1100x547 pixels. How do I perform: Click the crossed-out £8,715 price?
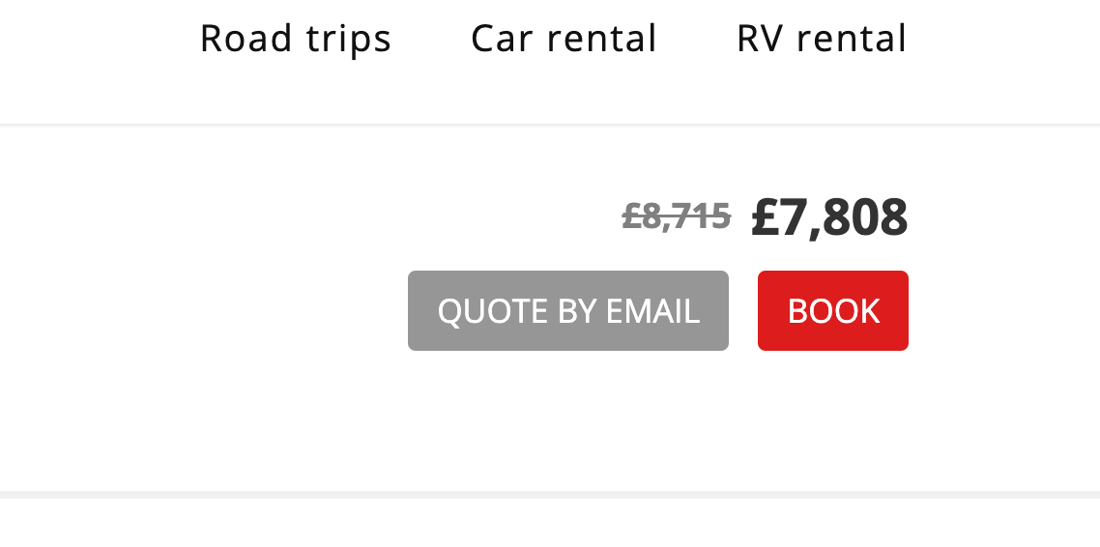point(677,216)
